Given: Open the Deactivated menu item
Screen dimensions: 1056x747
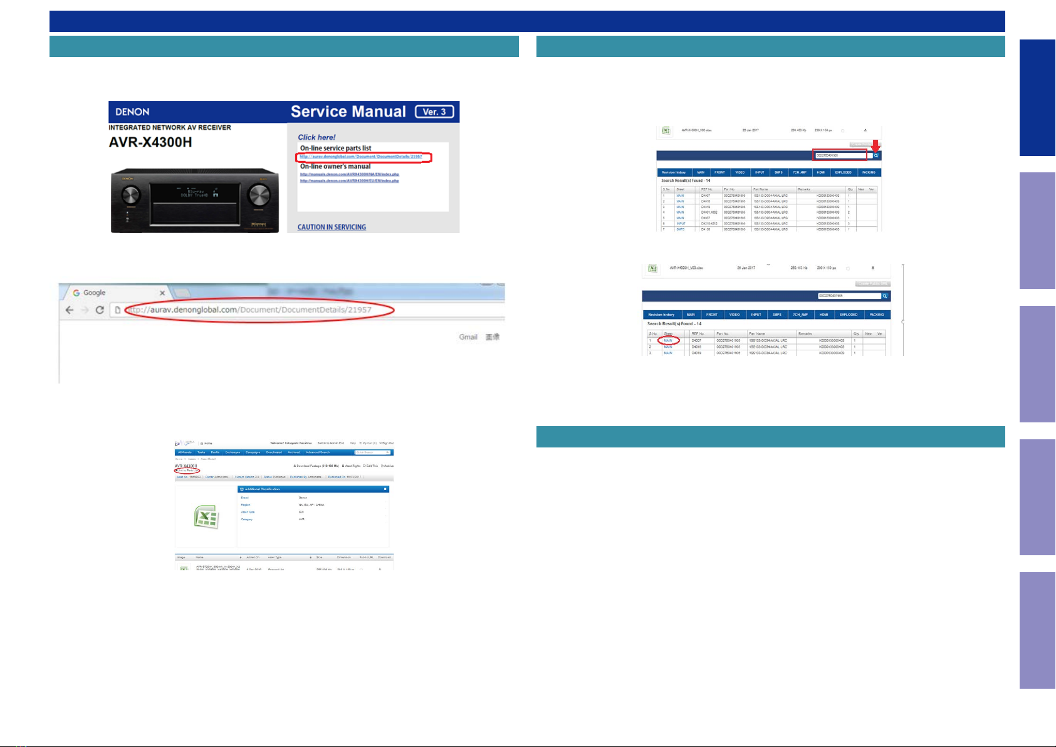Looking at the screenshot, I should click(274, 452).
